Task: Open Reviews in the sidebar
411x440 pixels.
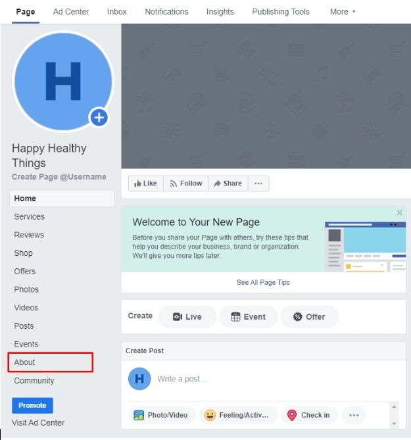Action: 29,235
